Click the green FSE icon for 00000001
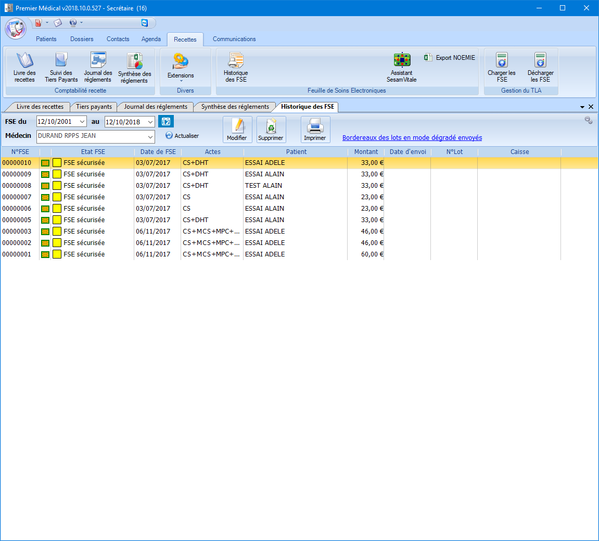599x541 pixels. pos(45,255)
